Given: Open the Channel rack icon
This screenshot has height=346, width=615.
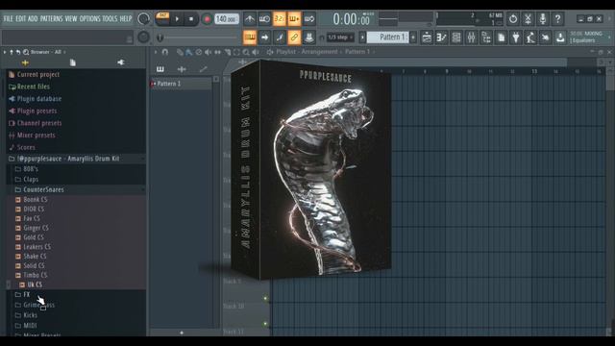Looking at the screenshot, I should tap(456, 37).
